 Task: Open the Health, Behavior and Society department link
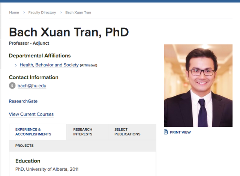[x=49, y=65]
